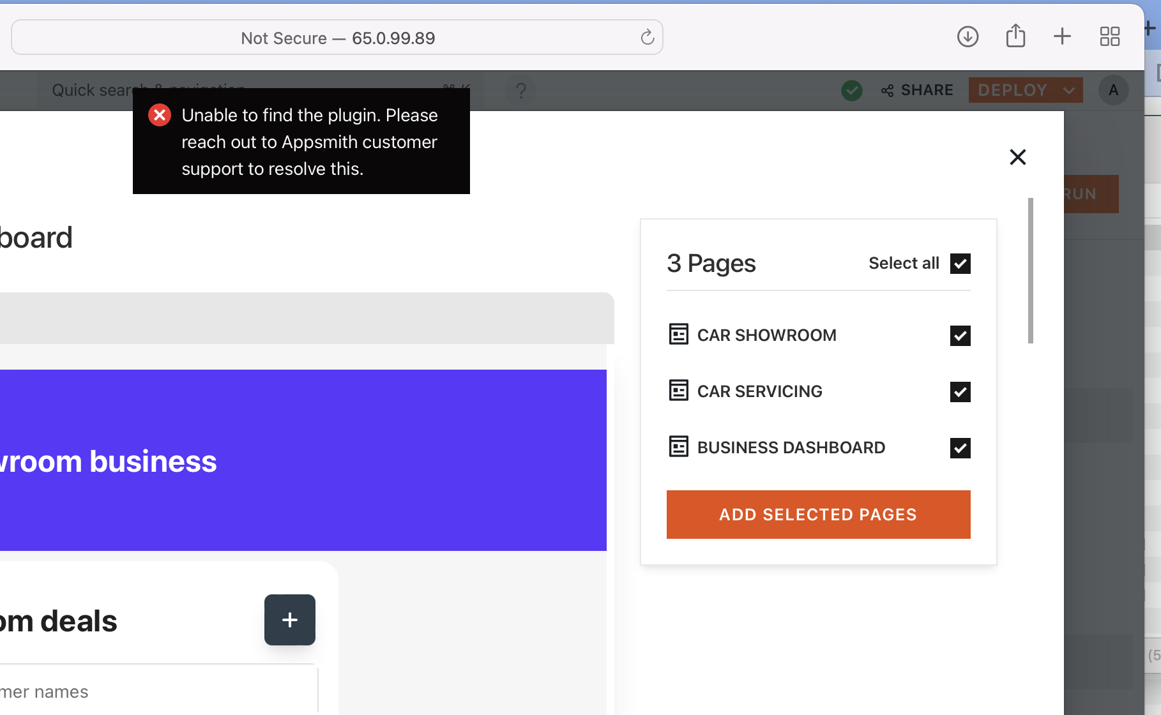Click the CAR SHOWROOM label
The image size is (1161, 715).
[x=766, y=335]
